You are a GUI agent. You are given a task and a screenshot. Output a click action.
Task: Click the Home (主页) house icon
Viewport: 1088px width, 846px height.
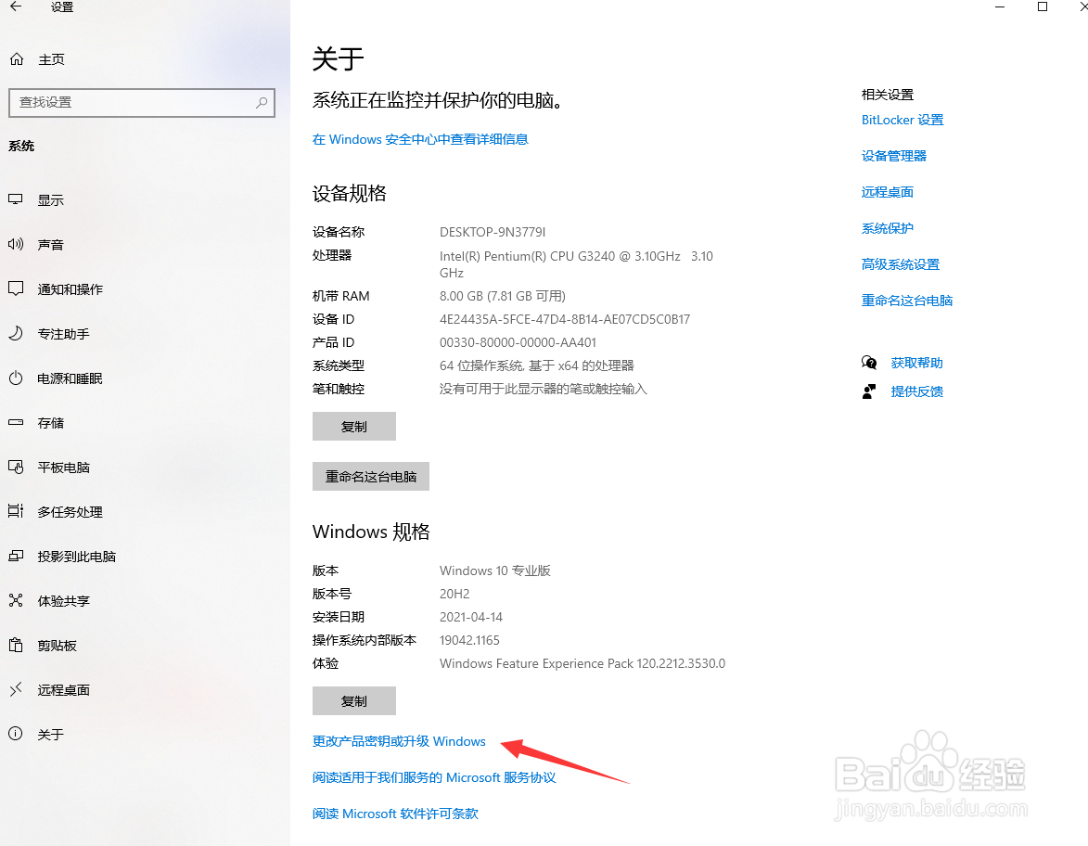tap(17, 59)
